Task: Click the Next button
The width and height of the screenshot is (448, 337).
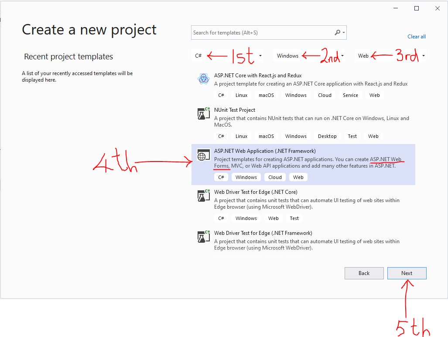Action: [407, 273]
